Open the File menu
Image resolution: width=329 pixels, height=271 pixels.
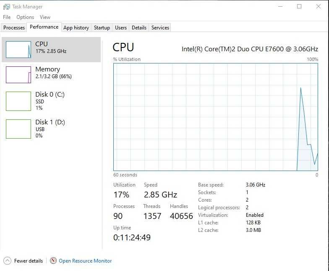(7, 17)
